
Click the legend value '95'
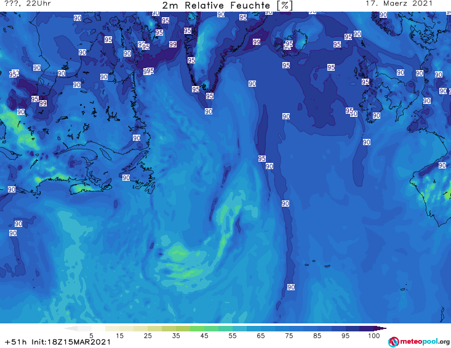pos(345,336)
